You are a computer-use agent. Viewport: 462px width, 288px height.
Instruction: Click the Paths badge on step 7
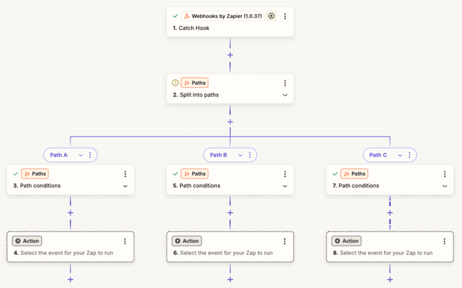point(354,174)
